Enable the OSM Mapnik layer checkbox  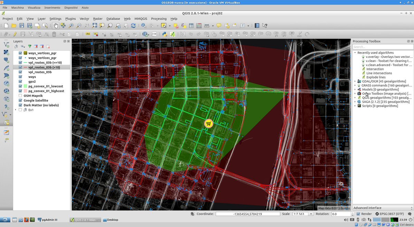(x=21, y=96)
